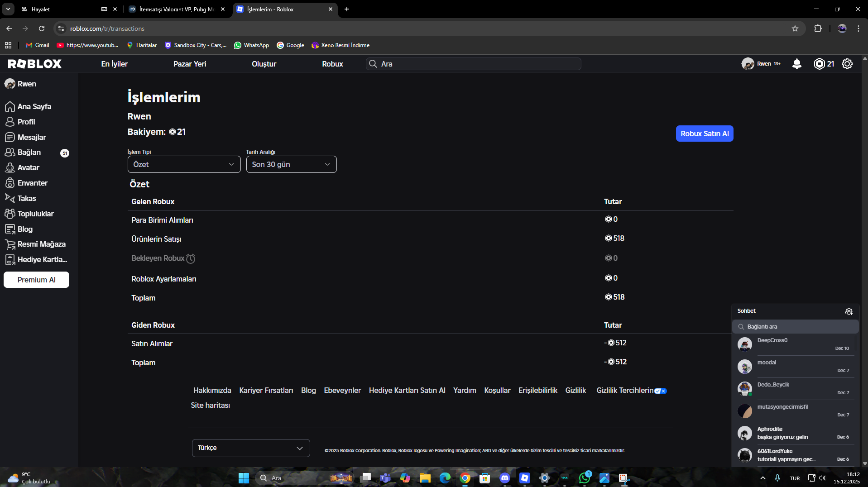The image size is (868, 487).
Task: Open the Yardım footer link
Action: 465,390
